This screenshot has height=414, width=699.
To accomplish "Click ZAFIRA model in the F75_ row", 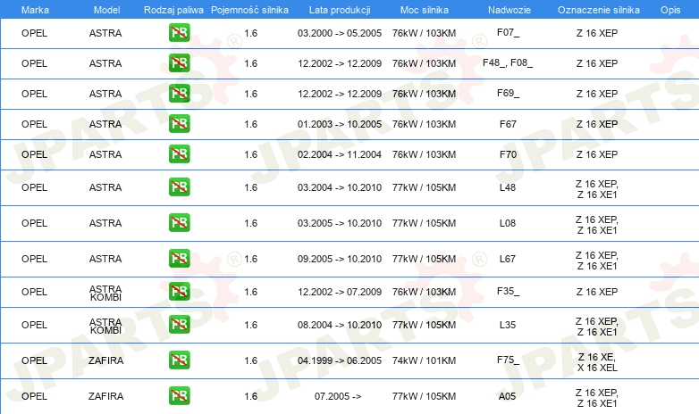I will pyautogui.click(x=105, y=360).
